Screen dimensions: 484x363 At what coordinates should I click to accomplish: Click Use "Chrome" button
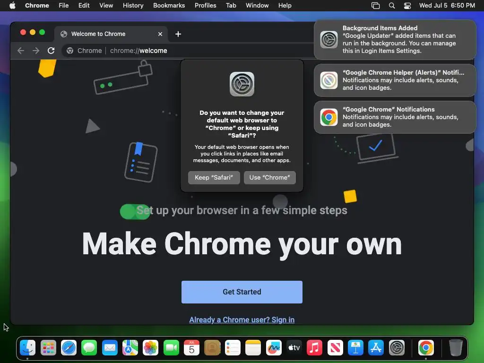[270, 178]
